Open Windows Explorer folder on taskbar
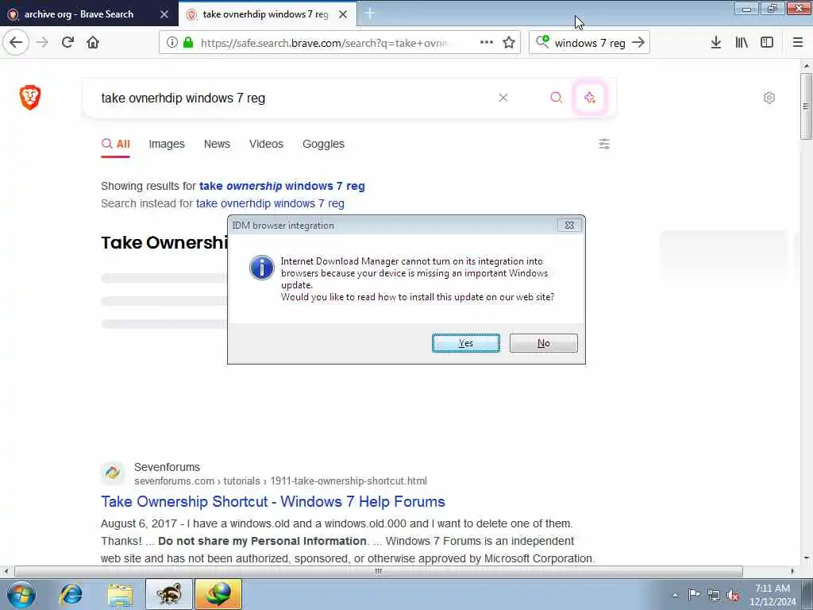The image size is (813, 610). click(121, 594)
